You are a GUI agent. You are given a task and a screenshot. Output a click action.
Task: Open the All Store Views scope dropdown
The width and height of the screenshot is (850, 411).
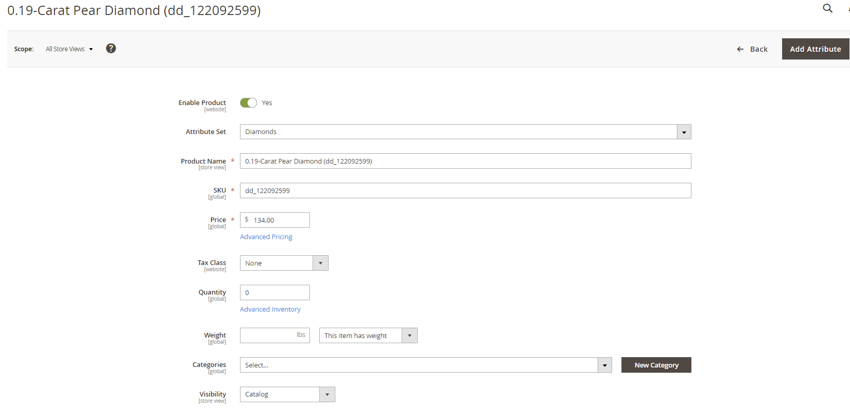(69, 49)
